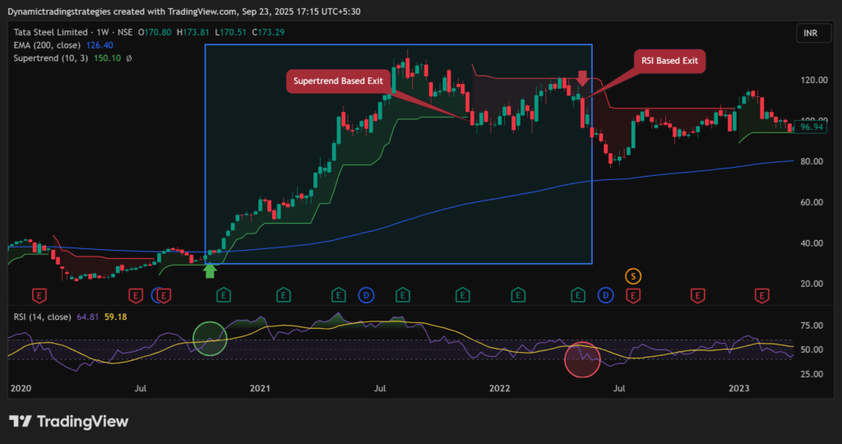The width and height of the screenshot is (842, 444).
Task: Open the INR currency selector
Action: 810,33
